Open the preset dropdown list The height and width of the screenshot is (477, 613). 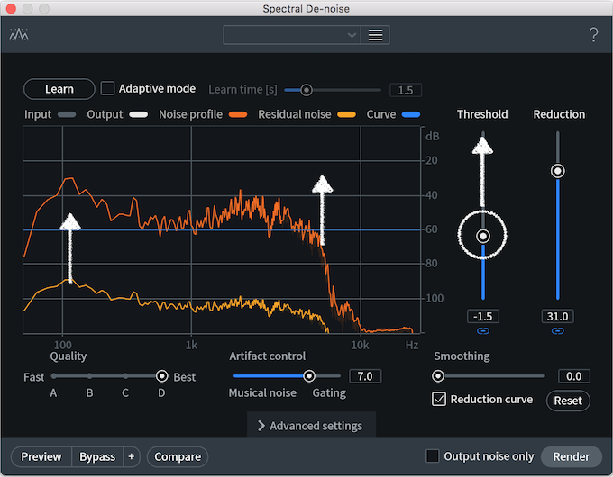pyautogui.click(x=292, y=35)
